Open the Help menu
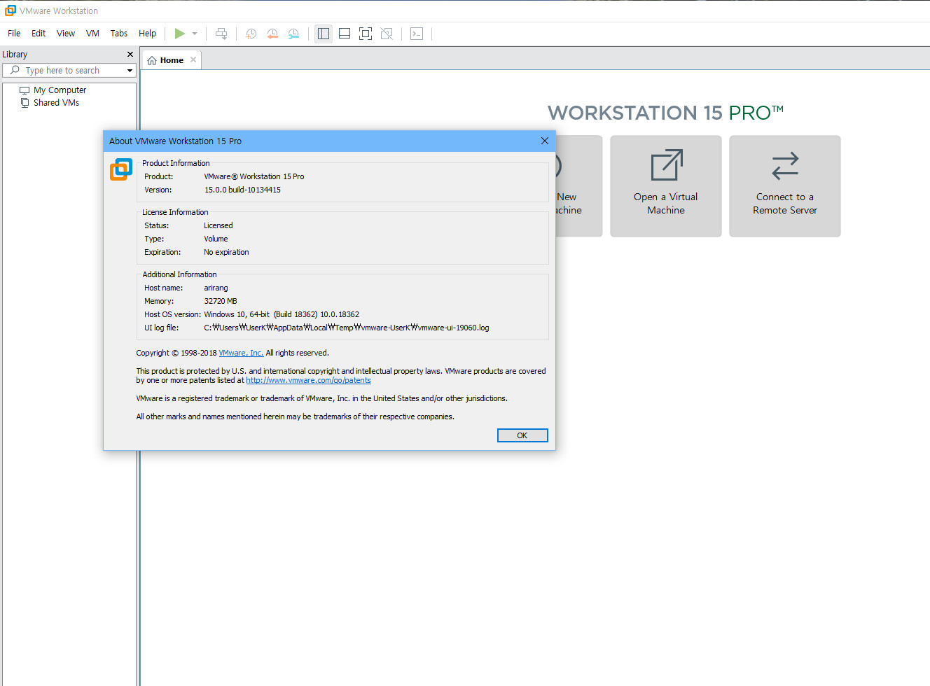This screenshot has width=930, height=686. (x=147, y=34)
